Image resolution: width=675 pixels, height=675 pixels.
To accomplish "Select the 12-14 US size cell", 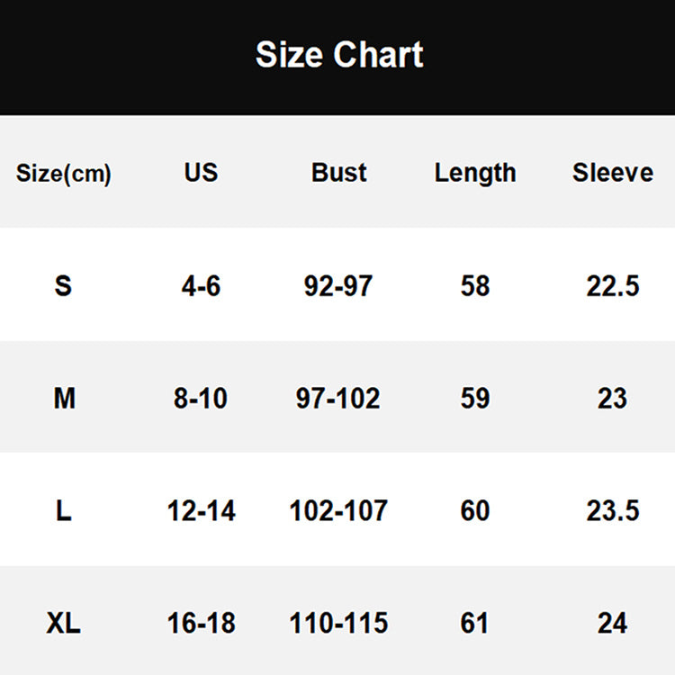I will click(201, 511).
